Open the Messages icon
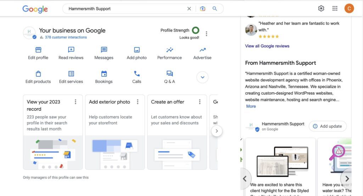The image size is (363, 196). click(x=104, y=50)
